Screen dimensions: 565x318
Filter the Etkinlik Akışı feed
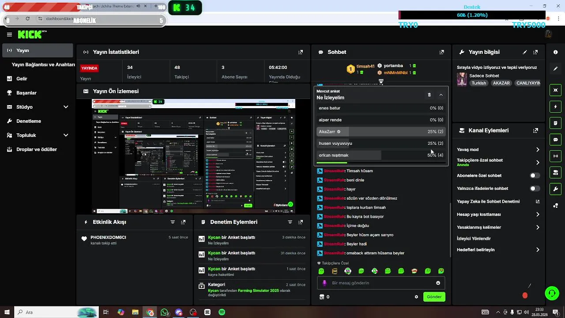tap(173, 222)
